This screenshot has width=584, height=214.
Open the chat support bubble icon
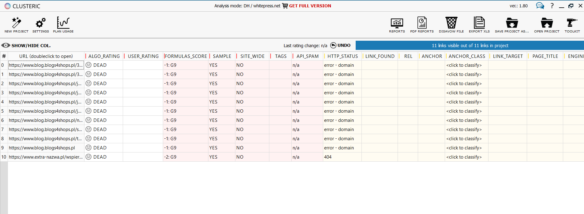[x=540, y=6]
